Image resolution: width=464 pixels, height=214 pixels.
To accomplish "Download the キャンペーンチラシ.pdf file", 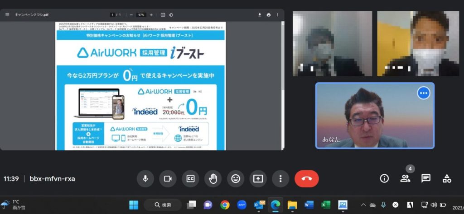I will point(260,15).
